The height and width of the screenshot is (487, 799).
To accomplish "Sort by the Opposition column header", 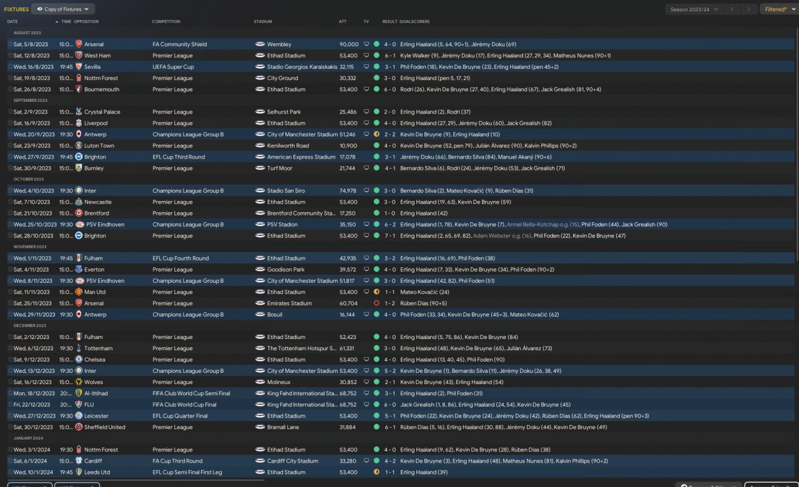I will click(x=86, y=22).
